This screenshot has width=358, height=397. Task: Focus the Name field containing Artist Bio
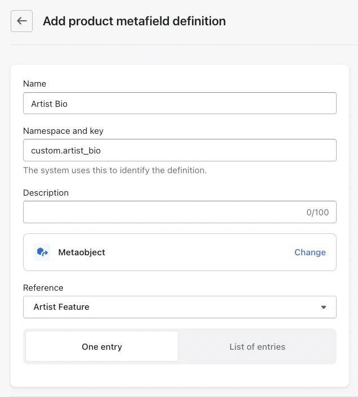(180, 103)
